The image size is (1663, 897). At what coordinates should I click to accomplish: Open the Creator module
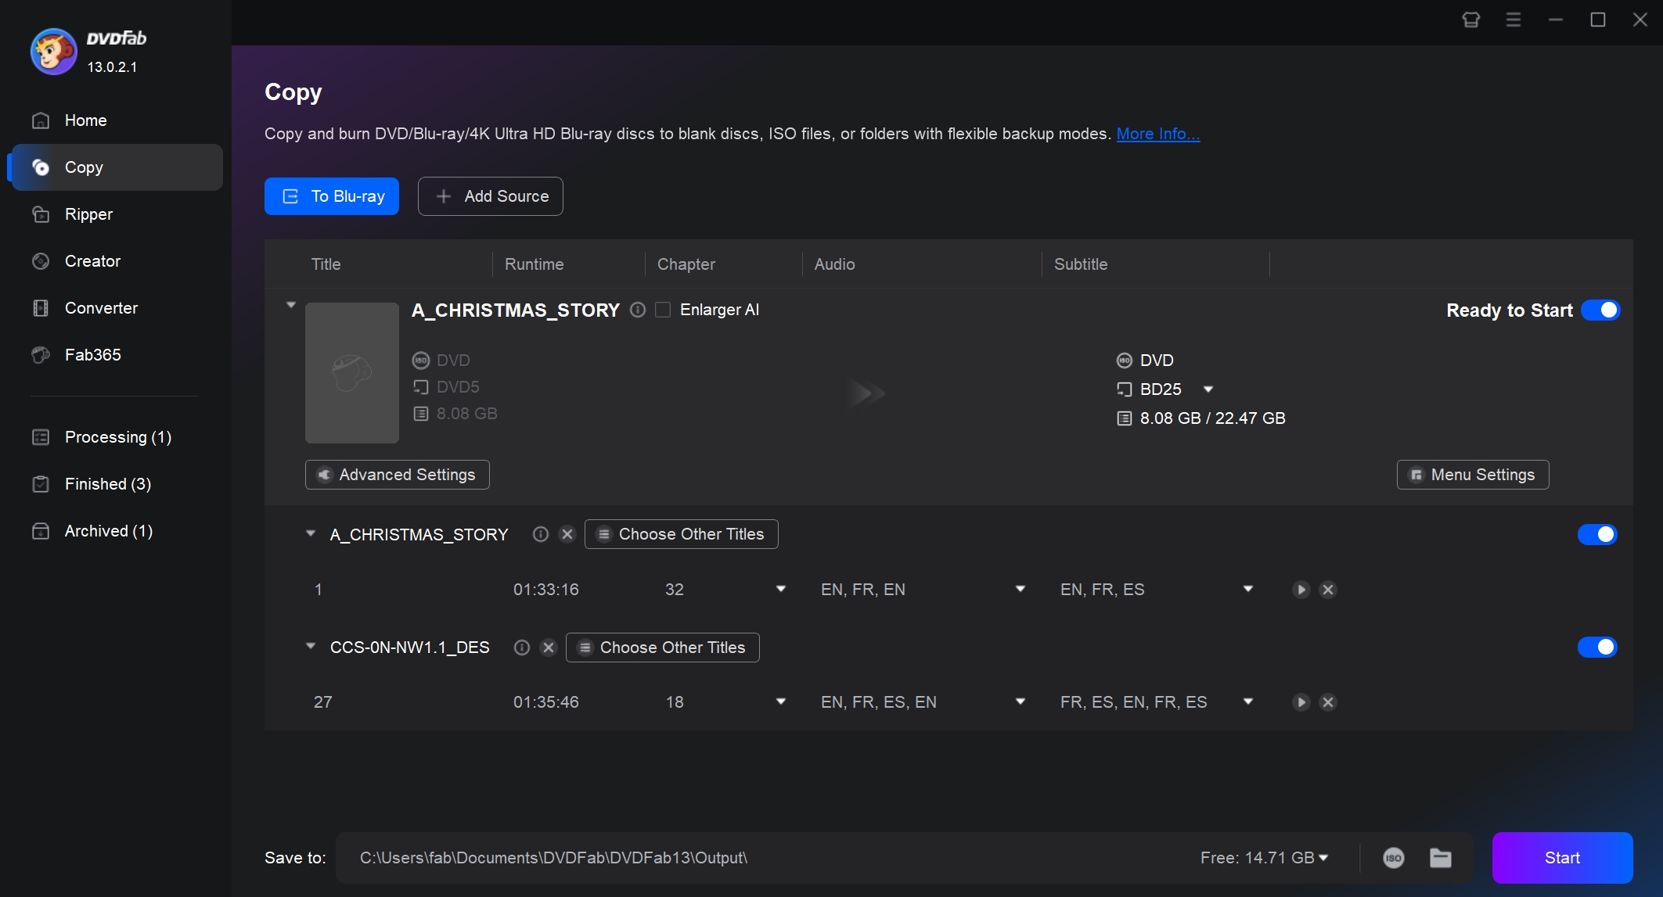point(92,260)
